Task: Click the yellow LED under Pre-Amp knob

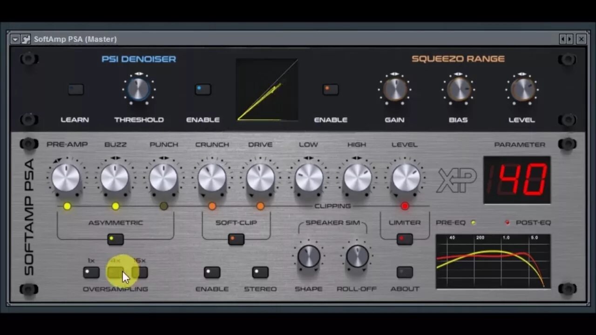Action: [x=67, y=206]
